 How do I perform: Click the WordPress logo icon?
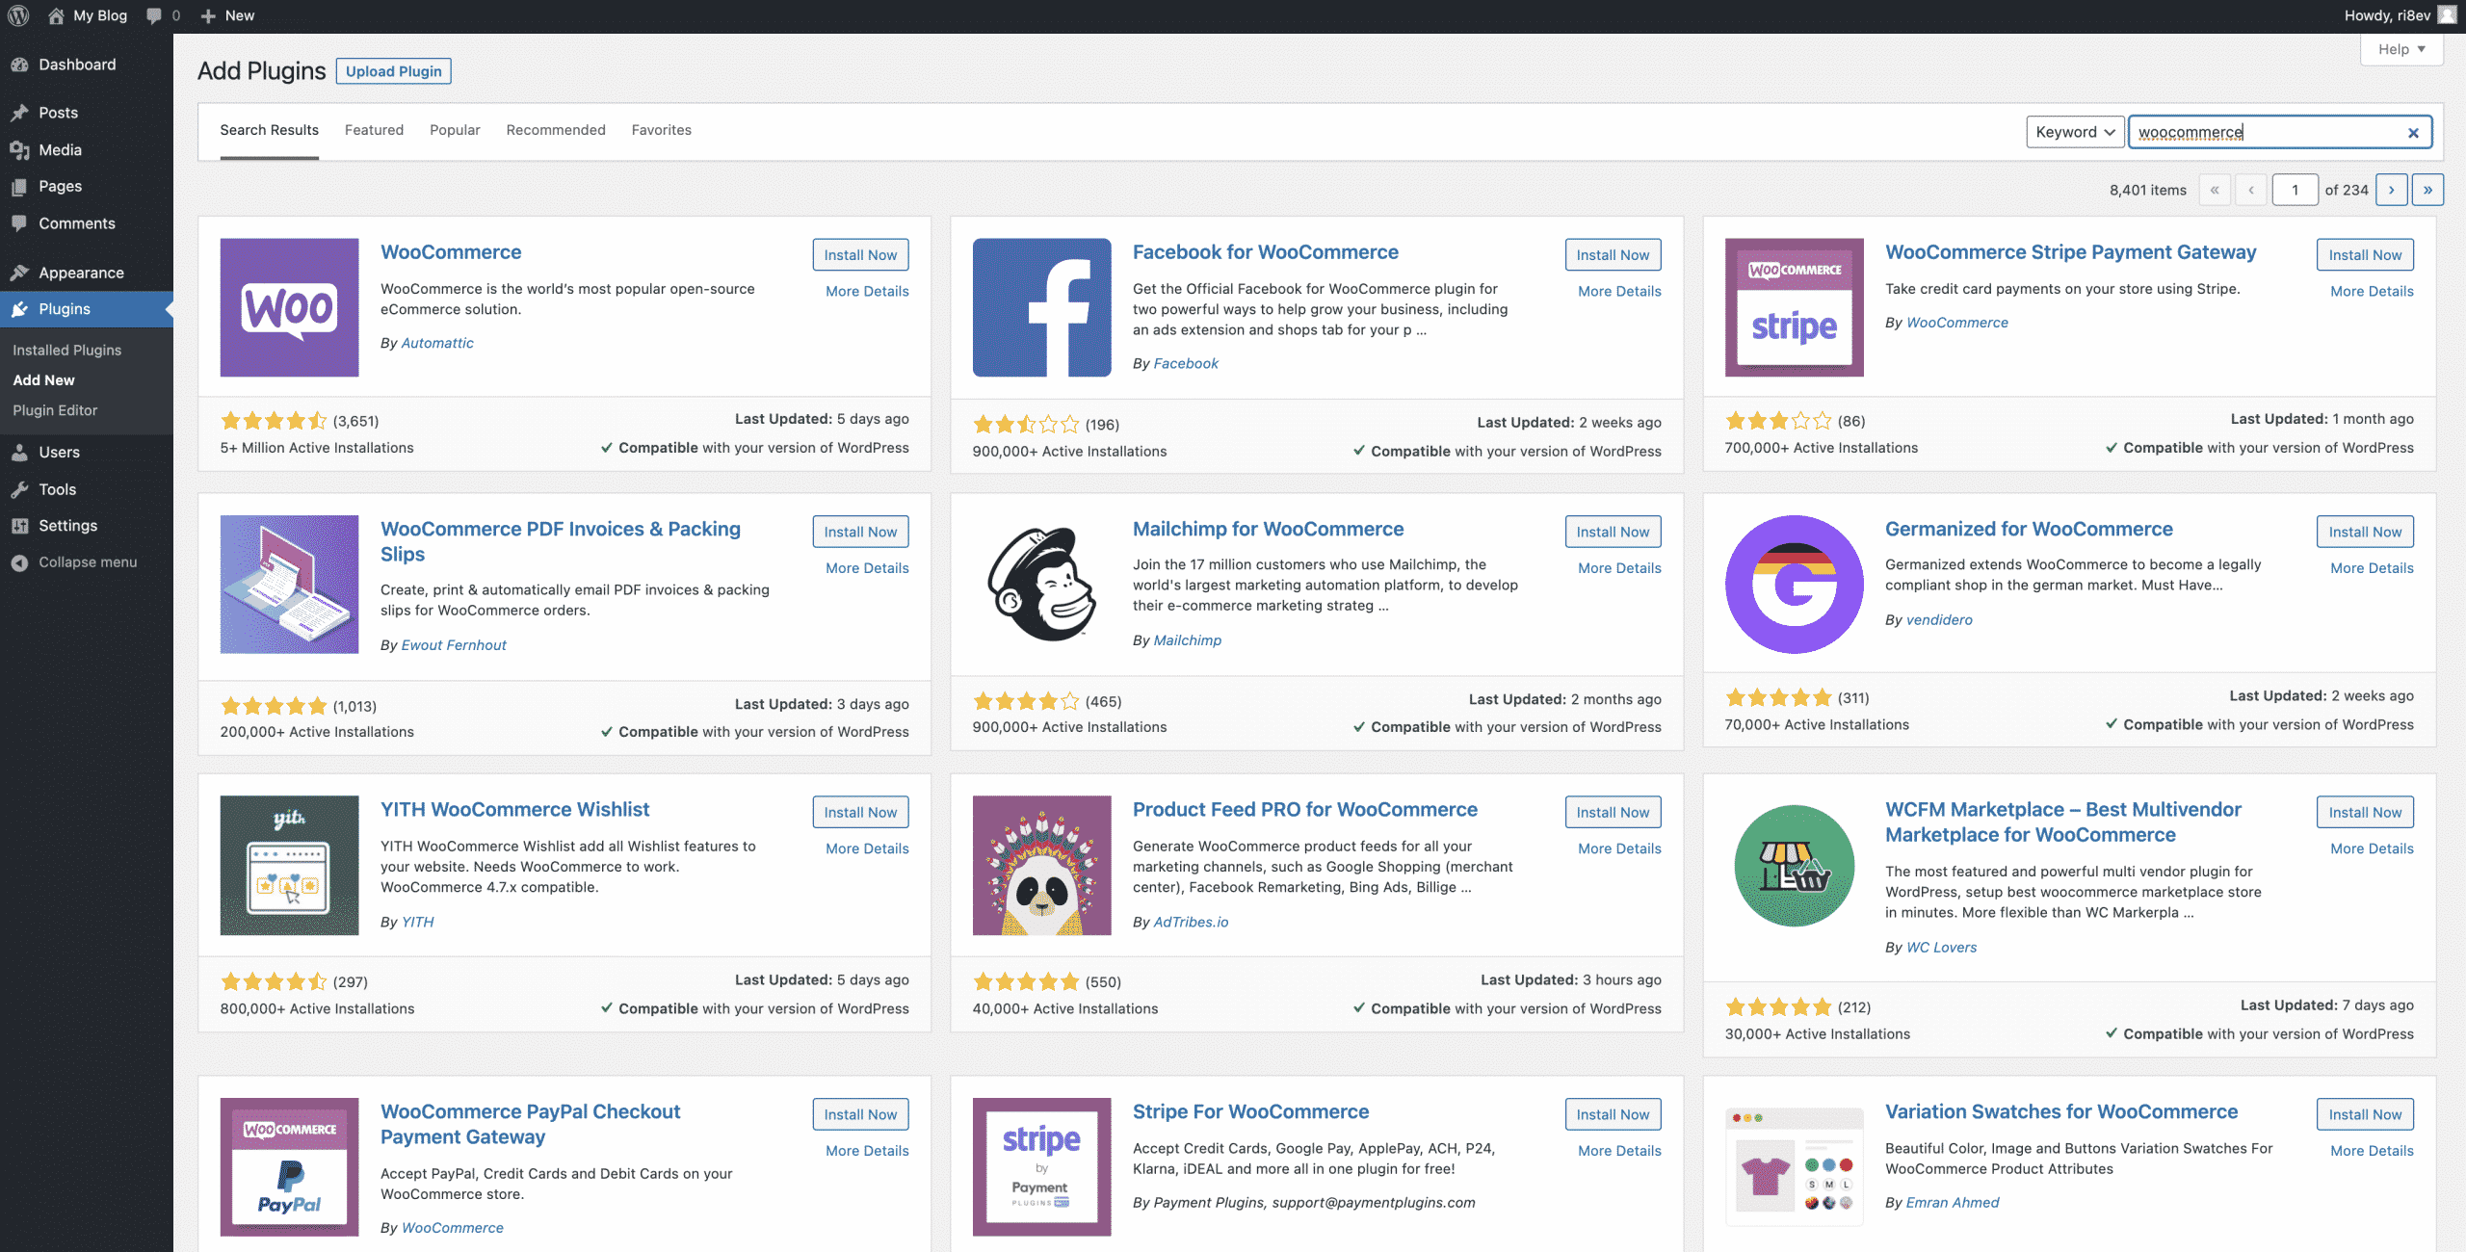coord(18,15)
